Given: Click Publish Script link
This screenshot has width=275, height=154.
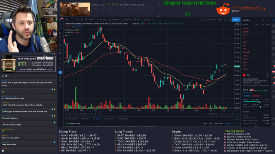Looking at the screenshot, I should click(x=230, y=123).
